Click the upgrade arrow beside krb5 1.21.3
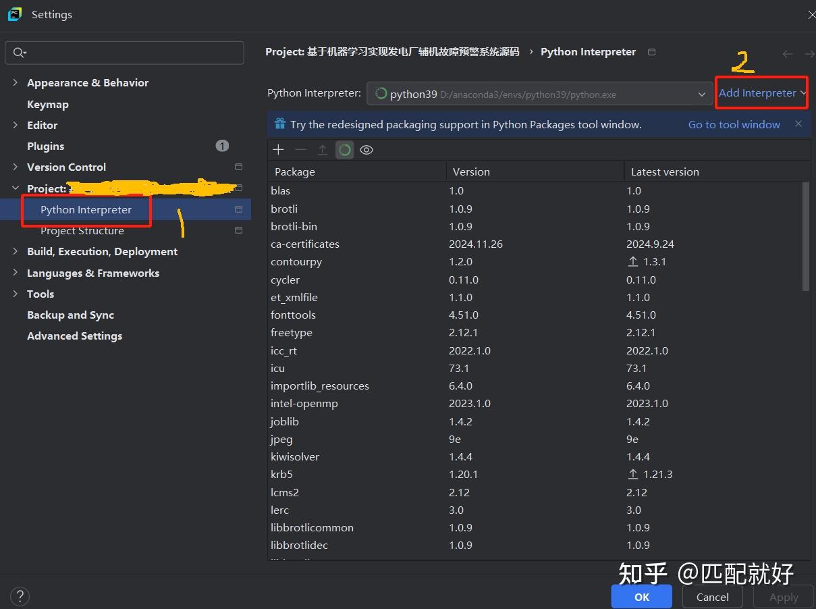816x609 pixels. click(632, 474)
